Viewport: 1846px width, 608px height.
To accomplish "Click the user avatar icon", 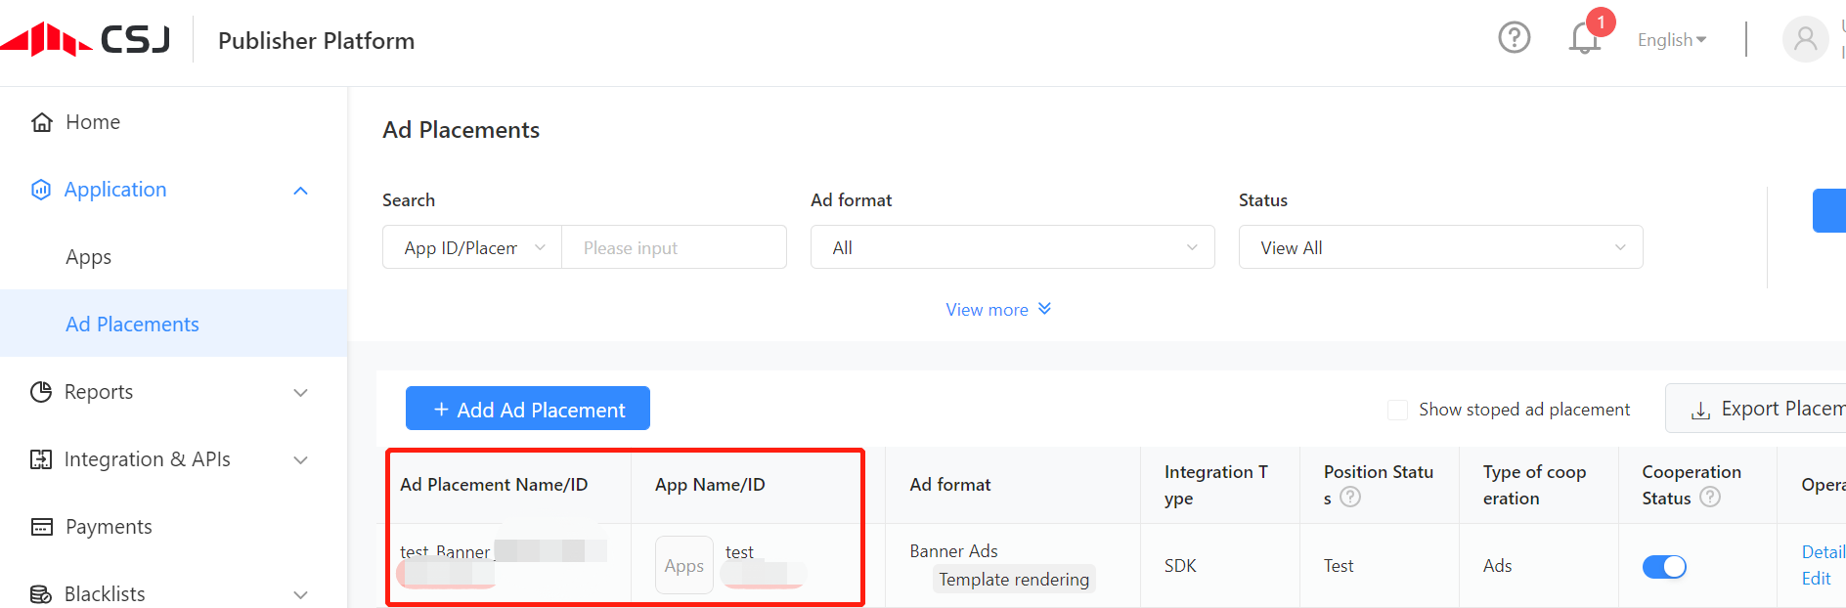I will tap(1805, 39).
